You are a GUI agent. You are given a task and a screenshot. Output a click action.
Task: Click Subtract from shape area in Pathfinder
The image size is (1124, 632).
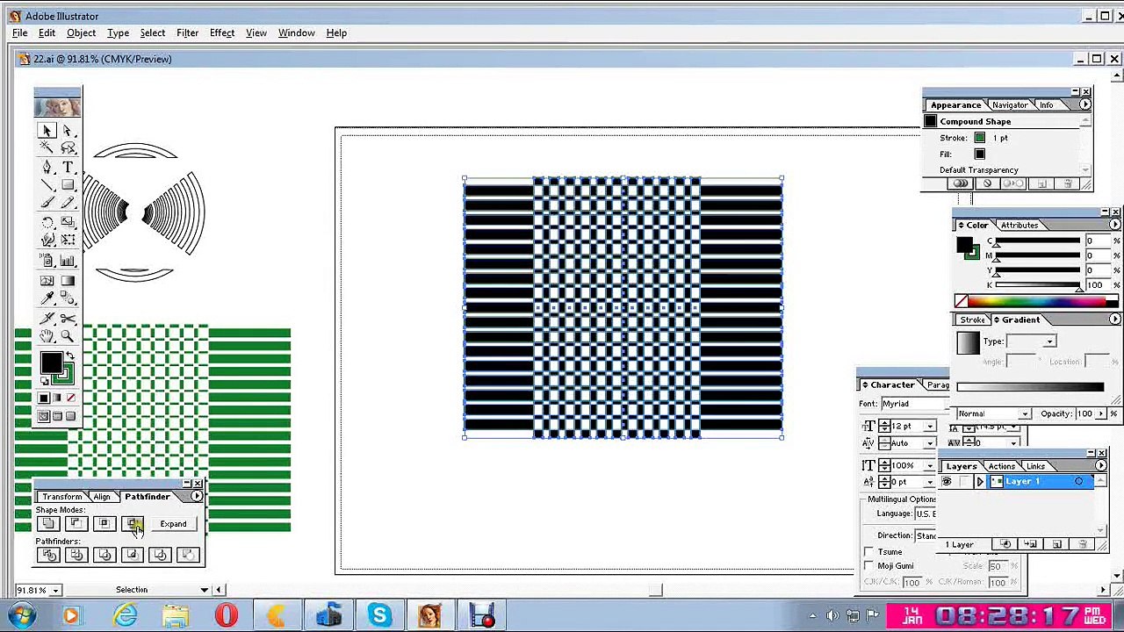(x=76, y=524)
